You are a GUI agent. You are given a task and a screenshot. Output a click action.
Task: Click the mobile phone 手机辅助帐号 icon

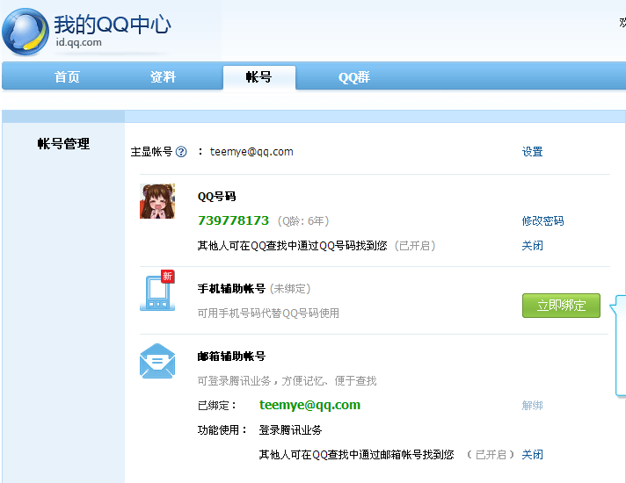tap(157, 293)
